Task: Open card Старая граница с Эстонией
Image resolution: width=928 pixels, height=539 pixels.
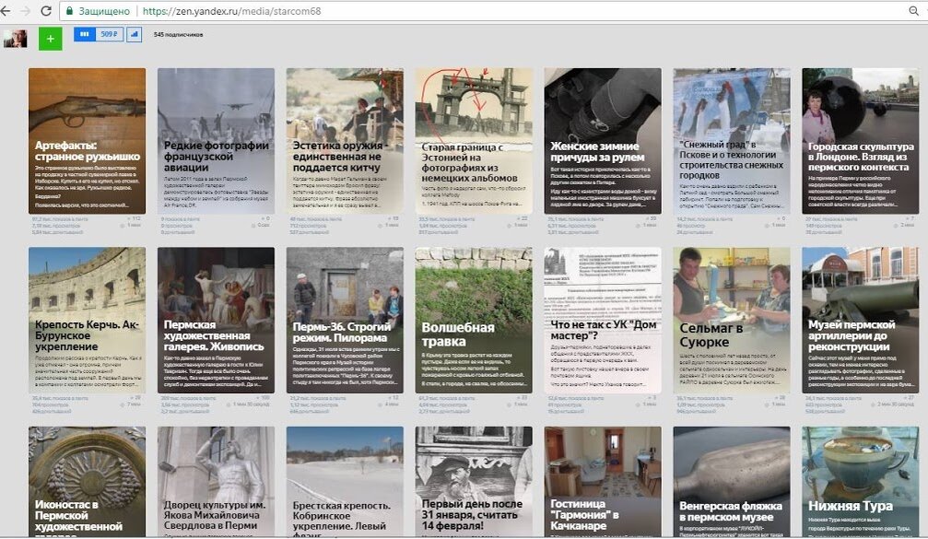Action: pos(474,141)
